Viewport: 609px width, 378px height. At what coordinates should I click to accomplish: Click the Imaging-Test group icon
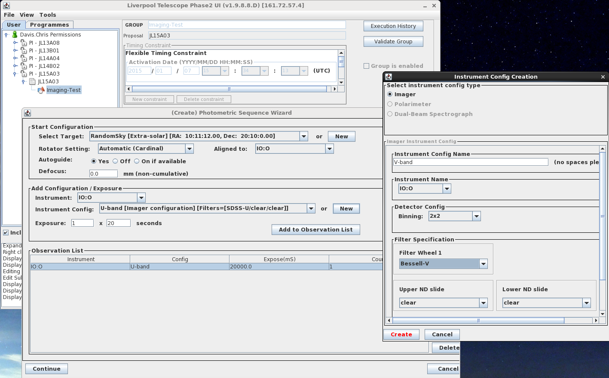[41, 90]
